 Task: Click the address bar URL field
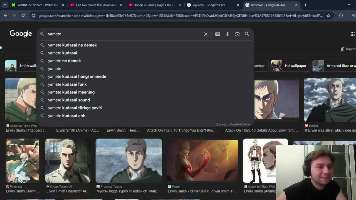(x=181, y=16)
